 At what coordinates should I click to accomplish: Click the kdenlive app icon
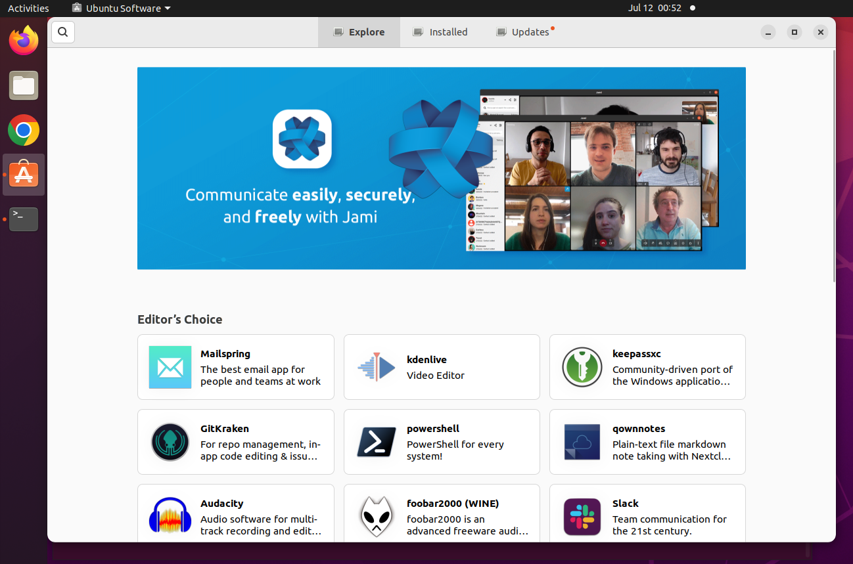(x=377, y=367)
